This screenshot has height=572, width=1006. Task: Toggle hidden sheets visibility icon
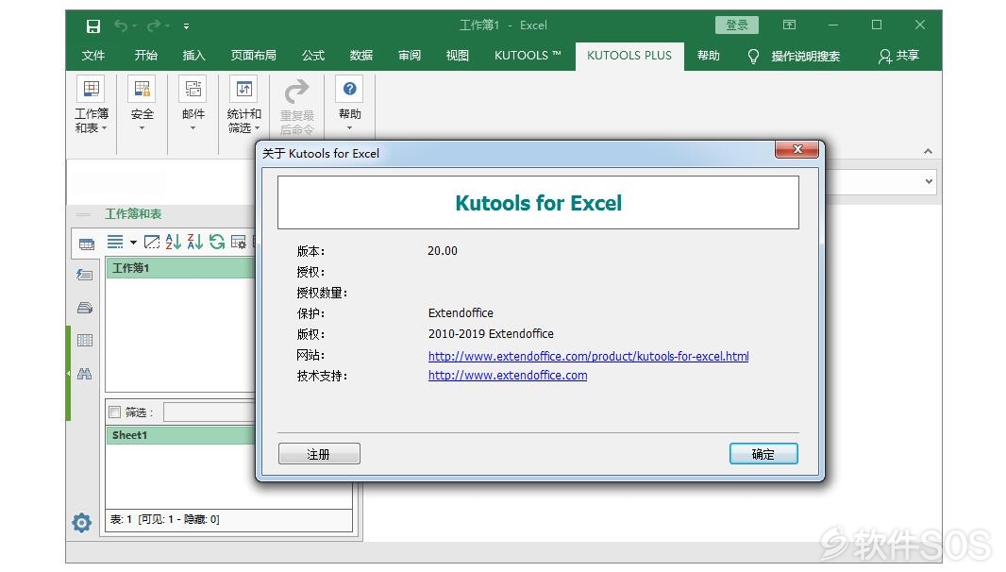point(152,242)
